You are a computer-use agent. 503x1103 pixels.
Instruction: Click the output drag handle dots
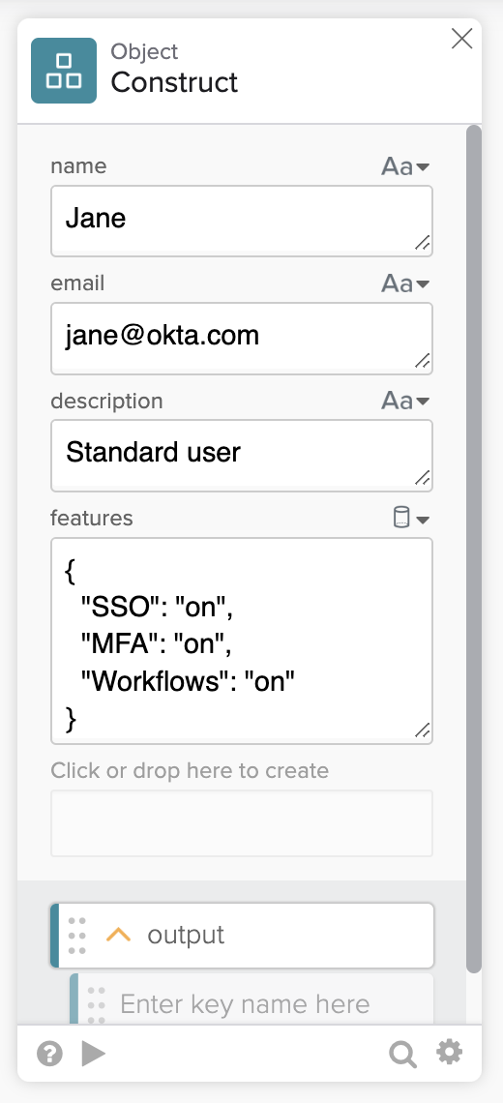[77, 936]
